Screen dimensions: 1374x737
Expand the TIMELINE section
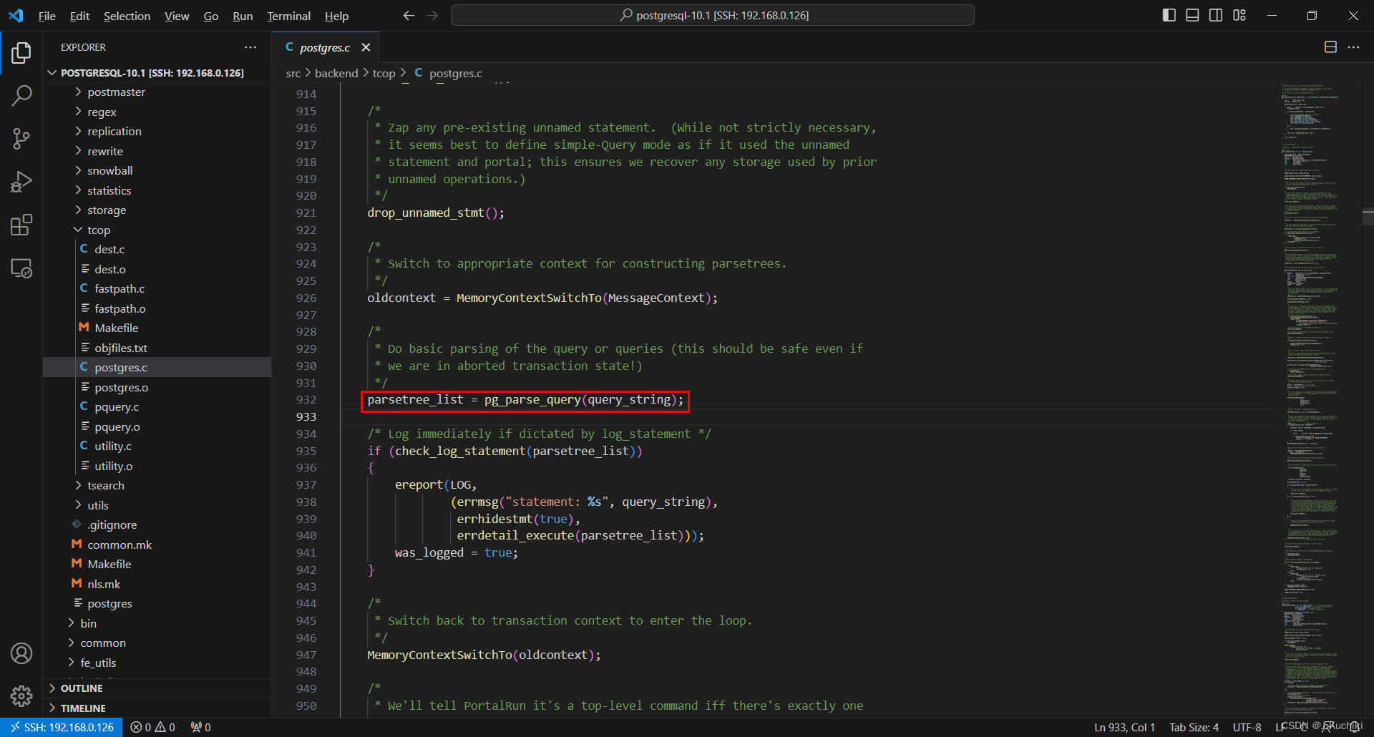157,708
